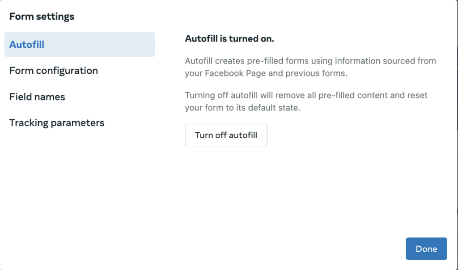Image resolution: width=458 pixels, height=270 pixels.
Task: Click the paragraph mentioning your Facebook Page
Action: (310, 67)
